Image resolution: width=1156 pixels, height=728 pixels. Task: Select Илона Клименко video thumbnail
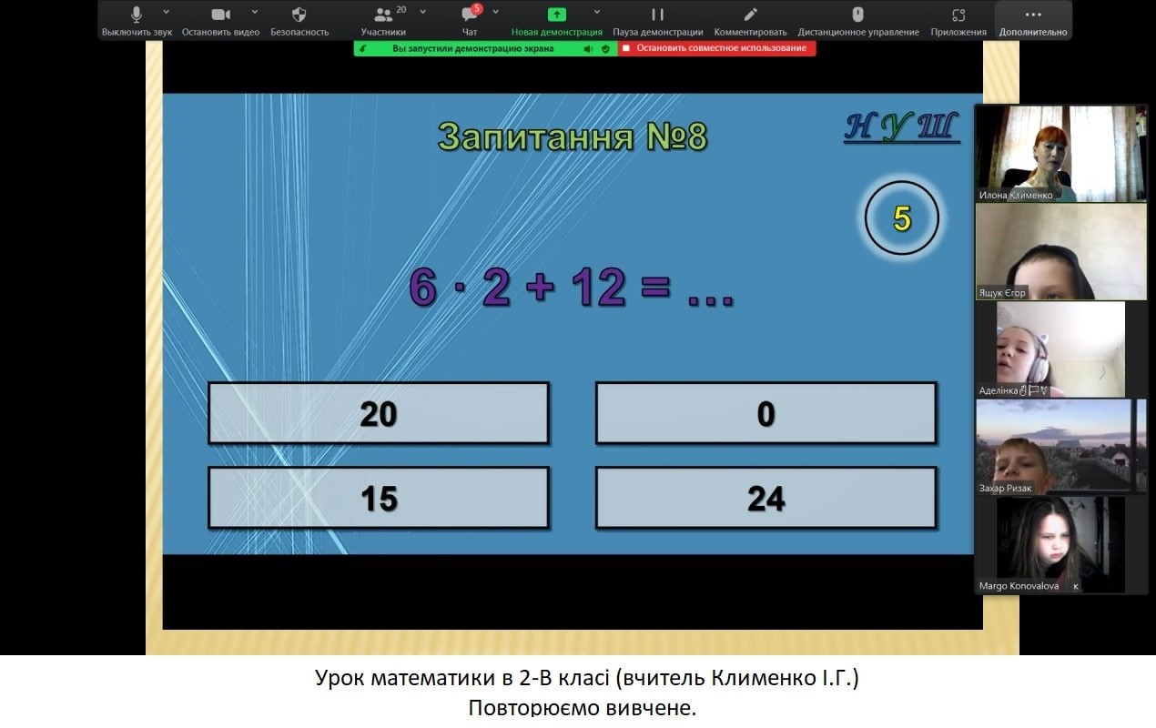click(1060, 153)
